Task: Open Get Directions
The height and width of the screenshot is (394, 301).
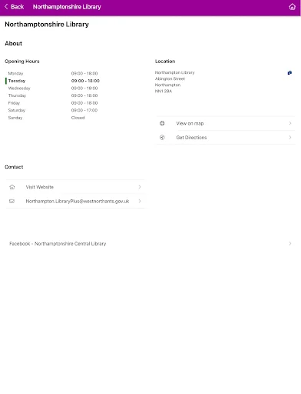Action: (x=226, y=138)
